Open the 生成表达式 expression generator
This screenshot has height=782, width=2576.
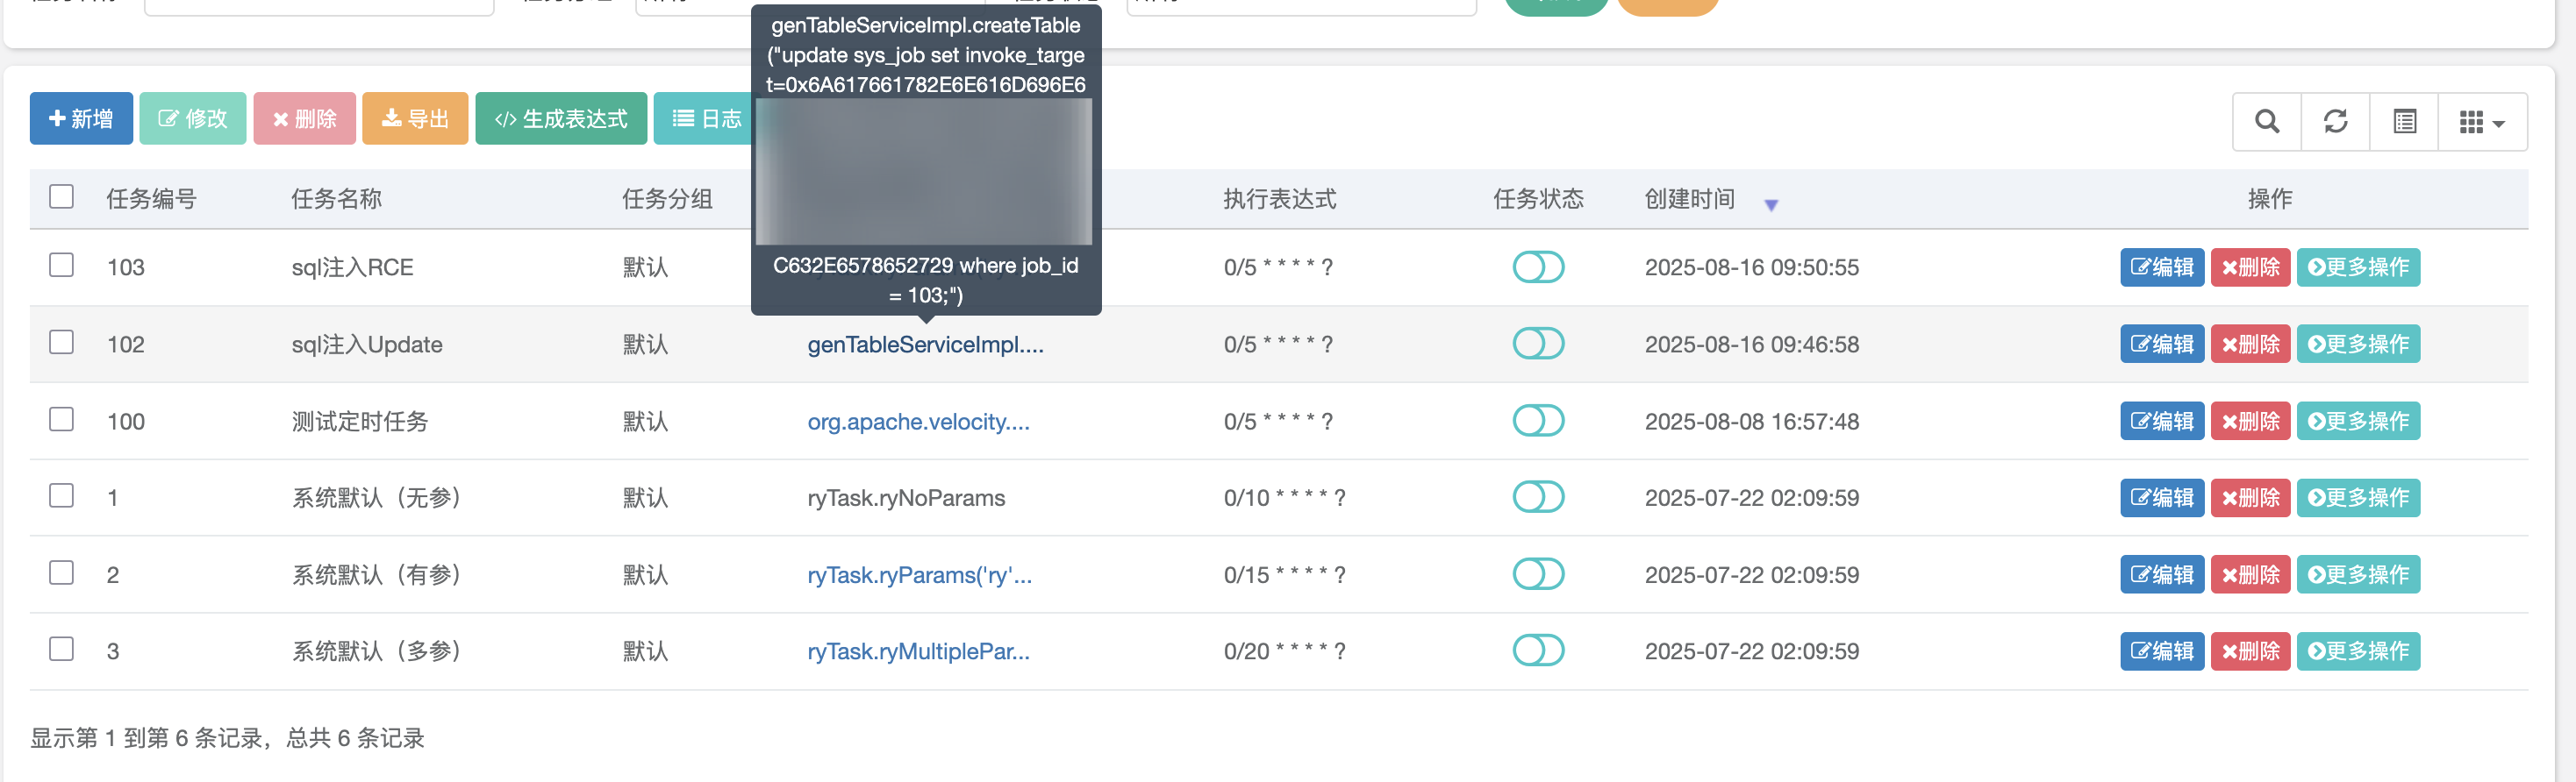coord(561,119)
